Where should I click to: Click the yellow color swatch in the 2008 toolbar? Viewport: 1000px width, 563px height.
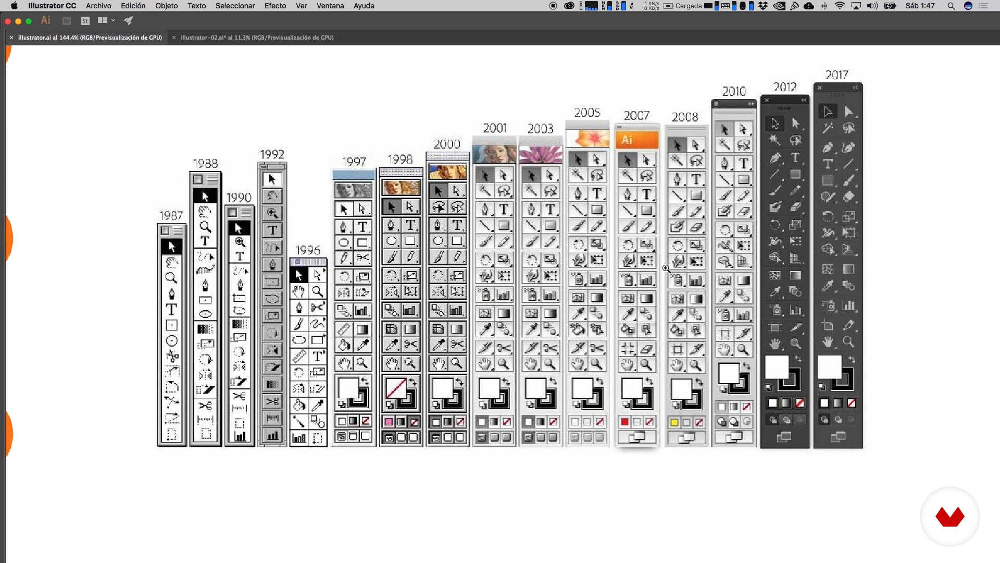[x=674, y=422]
